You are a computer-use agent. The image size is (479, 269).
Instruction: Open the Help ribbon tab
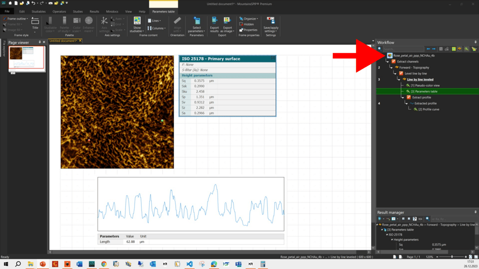tap(142, 11)
